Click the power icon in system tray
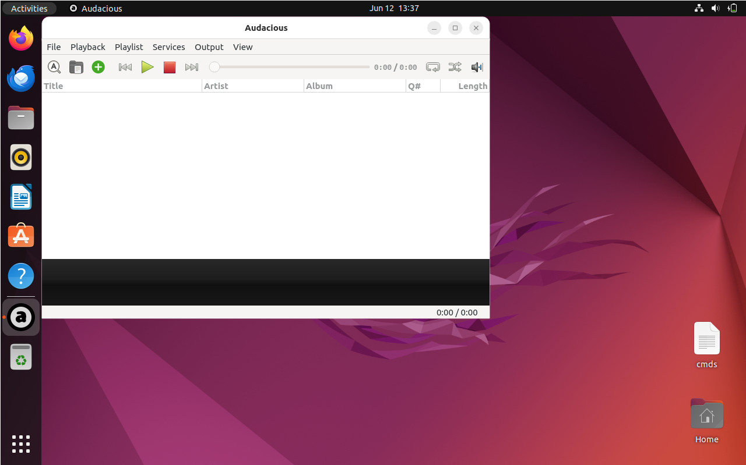This screenshot has height=465, width=746. coord(733,8)
